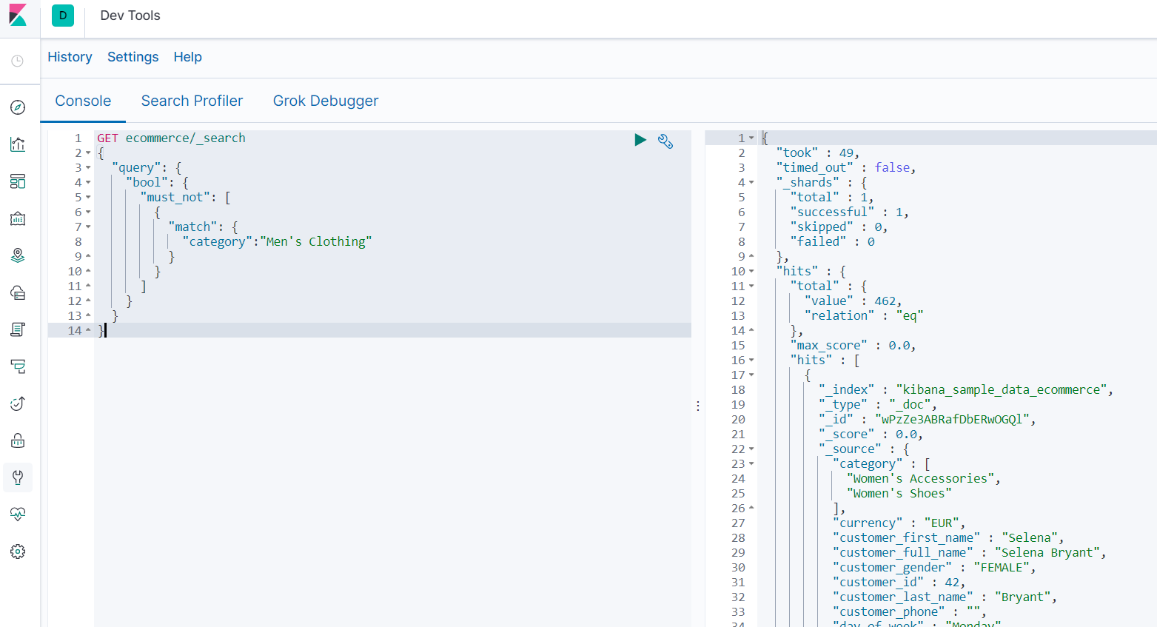The width and height of the screenshot is (1157, 627).
Task: Open Stack Monitoring heartbeat icon
Action: pyautogui.click(x=18, y=514)
